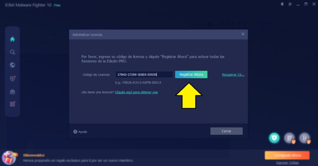318x166 pixels.
Task: Open the Recuperar Código link
Action: (x=233, y=75)
